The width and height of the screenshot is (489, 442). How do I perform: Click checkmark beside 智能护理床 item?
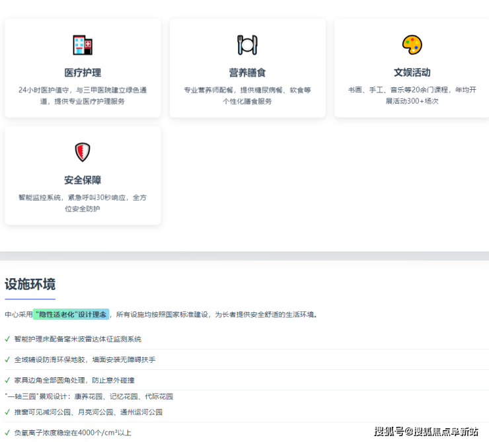[7, 339]
